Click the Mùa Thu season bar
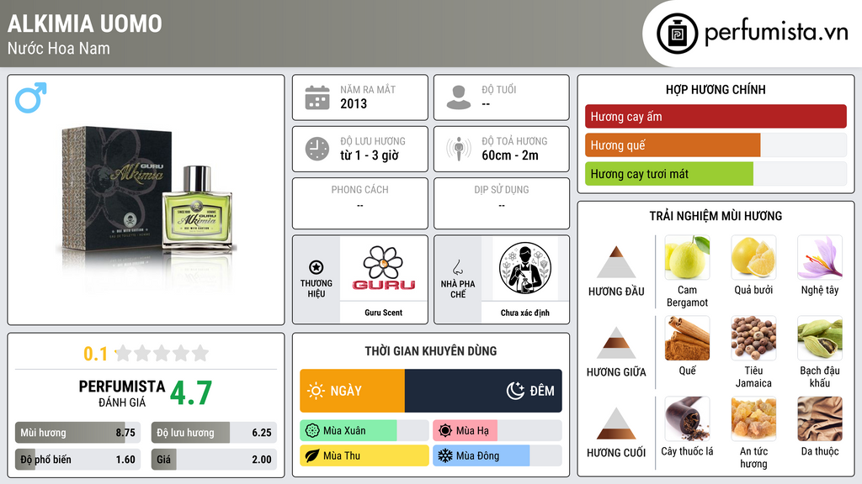Viewport: 862px width, 484px height. click(364, 456)
